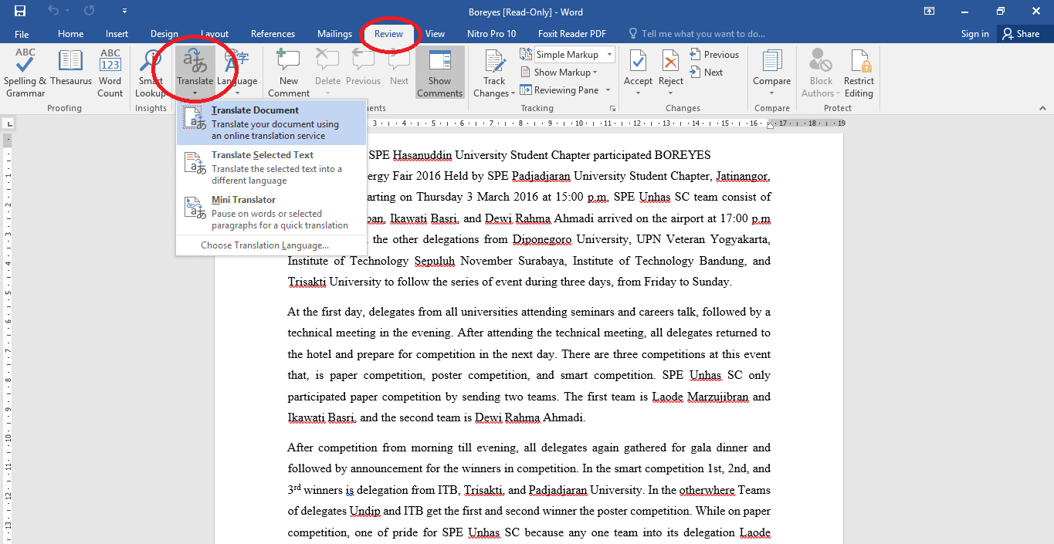Click the Reject change icon
Image resolution: width=1054 pixels, height=544 pixels.
(x=671, y=61)
